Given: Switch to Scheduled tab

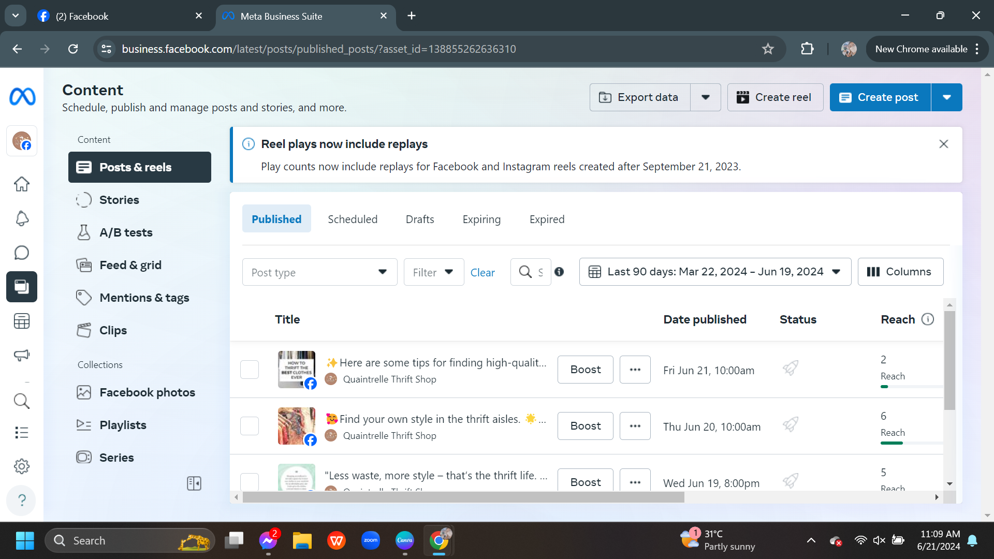Looking at the screenshot, I should [x=353, y=219].
